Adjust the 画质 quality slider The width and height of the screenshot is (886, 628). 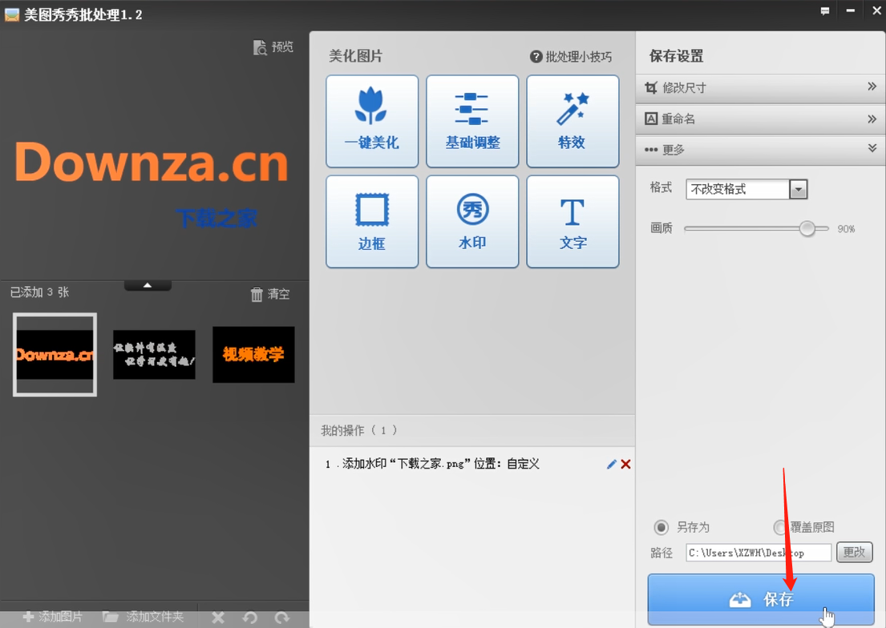(x=807, y=228)
